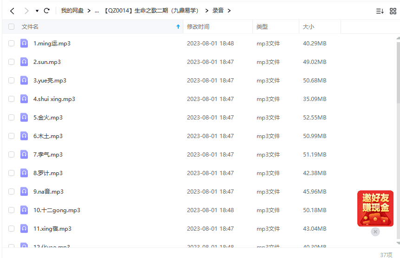Check the box for 2.sun.mp3
400x258 pixels.
click(11, 62)
